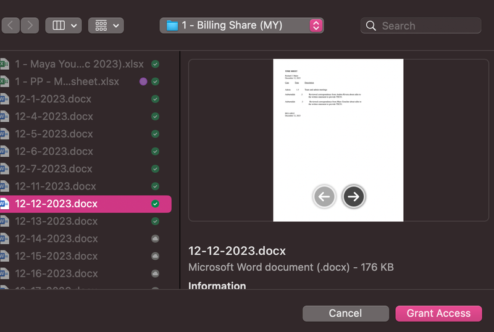Select highlighted 12-12-2023.docx row

85,204
